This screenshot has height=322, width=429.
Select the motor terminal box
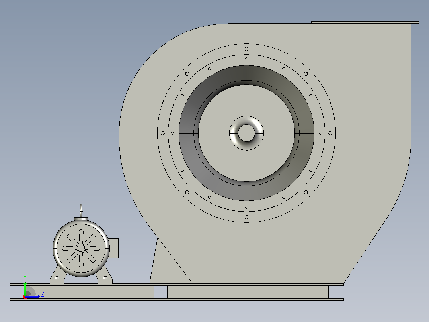114,248
